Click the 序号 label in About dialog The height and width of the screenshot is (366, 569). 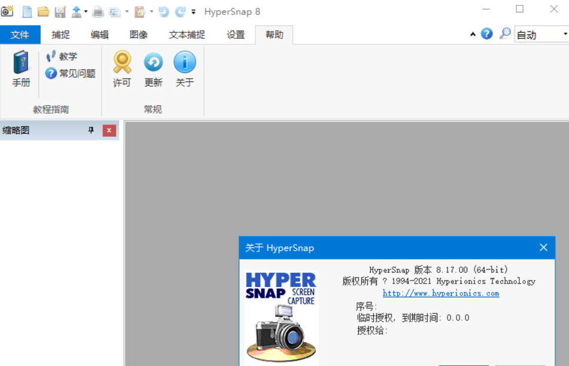coord(367,307)
